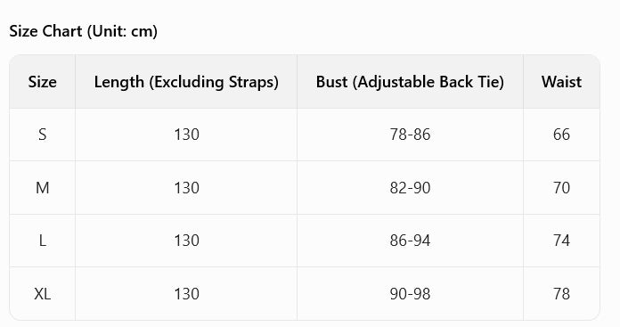This screenshot has width=620, height=327.
Task: Select the Waist column header
Action: coord(561,82)
